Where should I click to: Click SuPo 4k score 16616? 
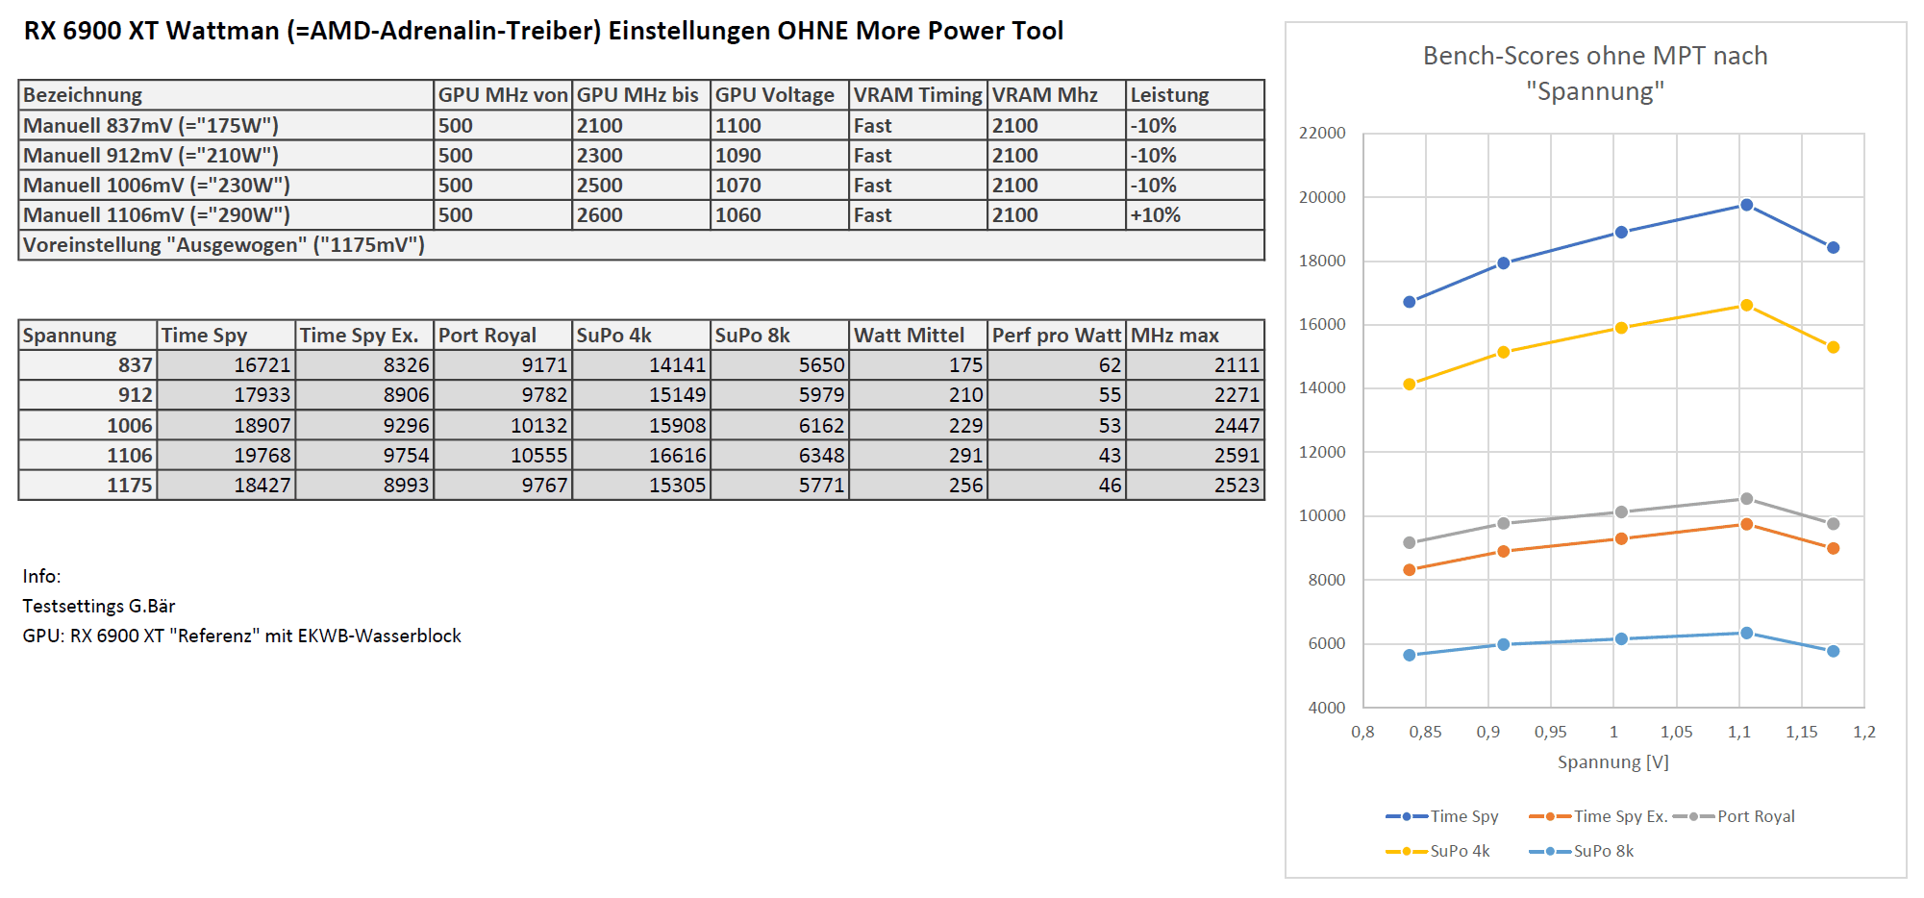pos(641,455)
